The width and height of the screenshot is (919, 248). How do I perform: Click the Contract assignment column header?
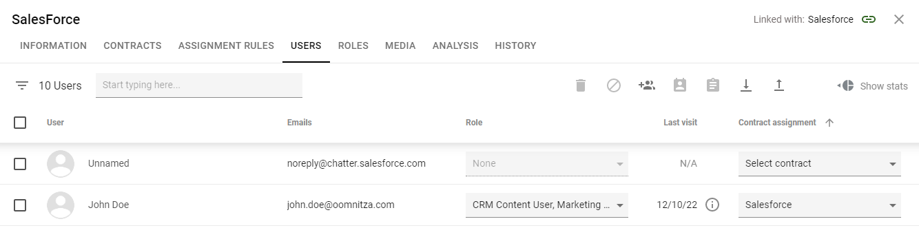777,123
